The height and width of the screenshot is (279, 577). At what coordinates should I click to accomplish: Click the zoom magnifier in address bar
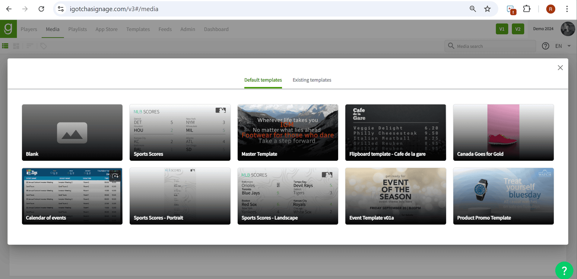(x=473, y=9)
